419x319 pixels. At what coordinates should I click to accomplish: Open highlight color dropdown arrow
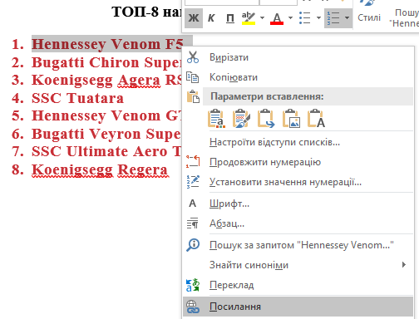pos(262,18)
